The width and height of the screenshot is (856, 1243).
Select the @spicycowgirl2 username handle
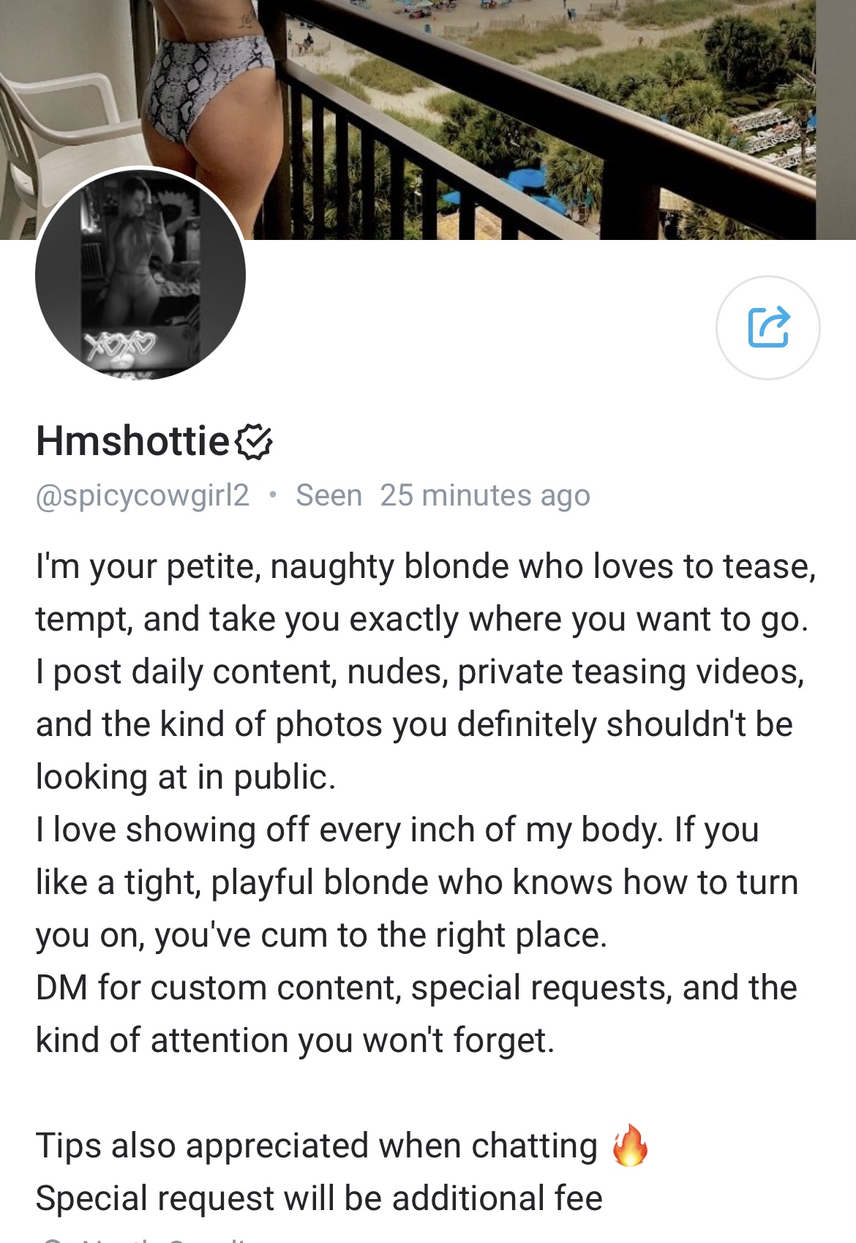pos(143,495)
